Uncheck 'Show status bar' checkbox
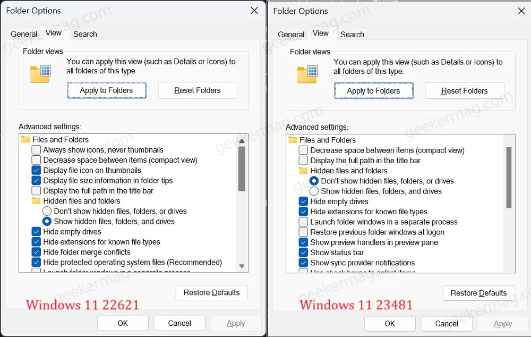The image size is (531, 337). click(x=303, y=252)
